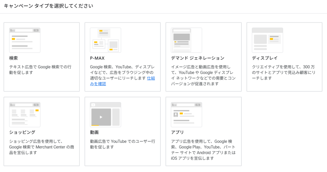Viewport: 327px width, 172px height.
Task: Click the キャンペーン タイプを選択してください heading
Action: pos(49,6)
